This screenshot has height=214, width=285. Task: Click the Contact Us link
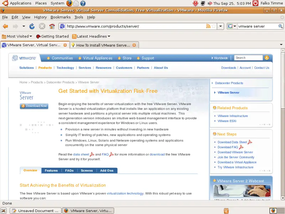(261, 68)
